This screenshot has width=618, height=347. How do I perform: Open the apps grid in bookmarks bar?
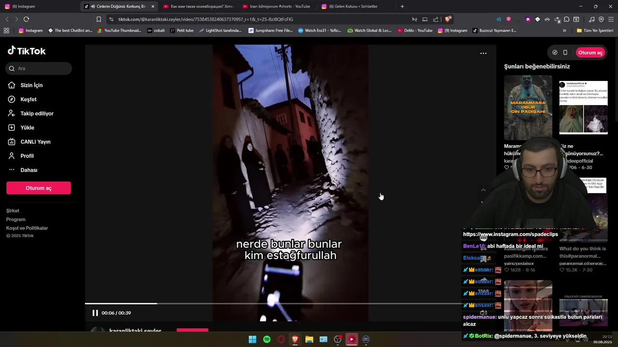click(6, 30)
